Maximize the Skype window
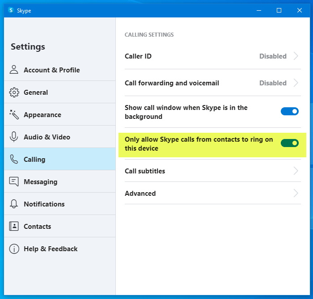 [x=279, y=10]
